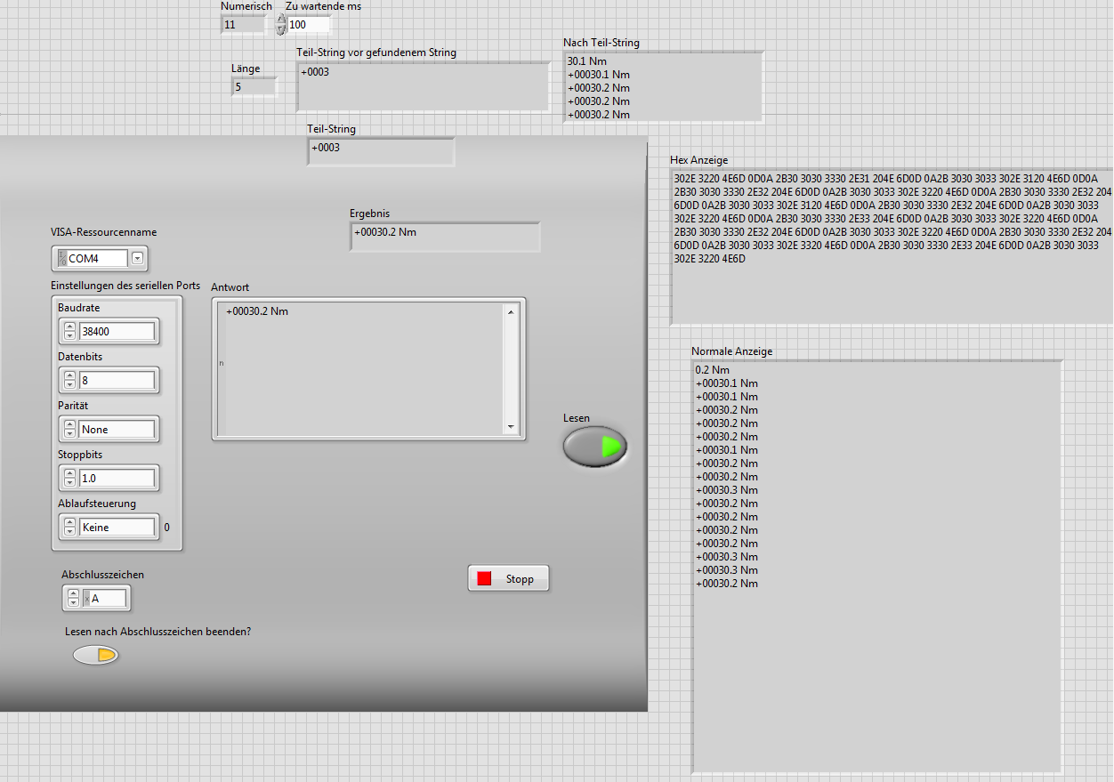
Task: Increment the Datenbits value
Action: (x=70, y=375)
